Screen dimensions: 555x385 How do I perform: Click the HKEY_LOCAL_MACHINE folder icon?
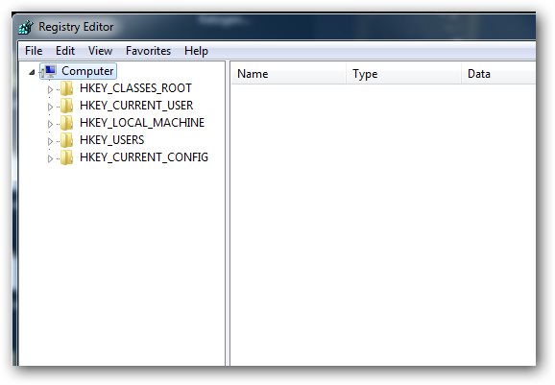(x=66, y=123)
